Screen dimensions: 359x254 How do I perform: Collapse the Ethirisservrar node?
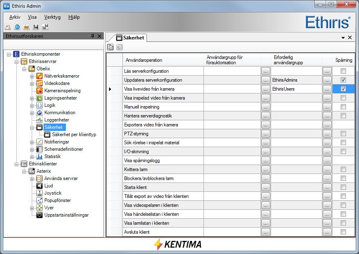16,62
